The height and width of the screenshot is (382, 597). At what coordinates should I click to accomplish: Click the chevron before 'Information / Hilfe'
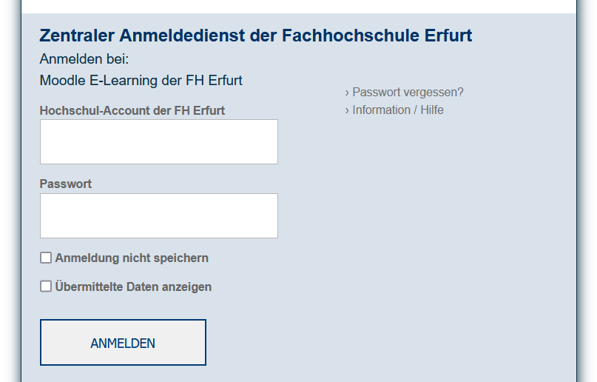(x=347, y=110)
